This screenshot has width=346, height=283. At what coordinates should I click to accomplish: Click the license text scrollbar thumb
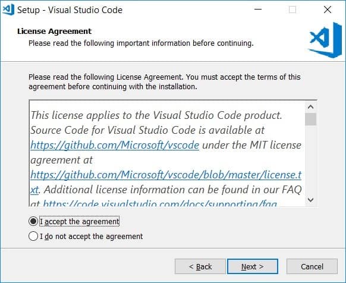coord(311,119)
